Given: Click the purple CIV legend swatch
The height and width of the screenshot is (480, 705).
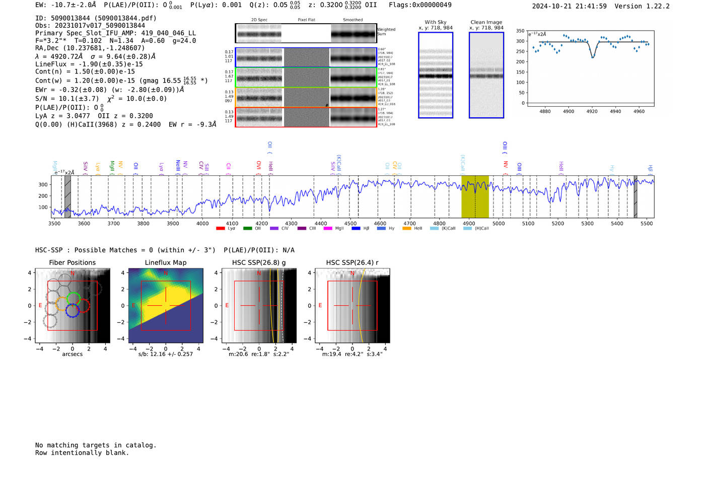Looking at the screenshot, I should click(x=274, y=229).
